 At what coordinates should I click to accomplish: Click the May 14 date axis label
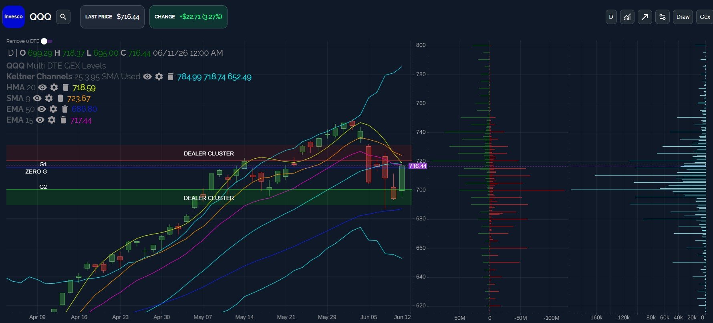click(244, 317)
